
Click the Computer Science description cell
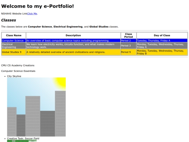(73, 40)
